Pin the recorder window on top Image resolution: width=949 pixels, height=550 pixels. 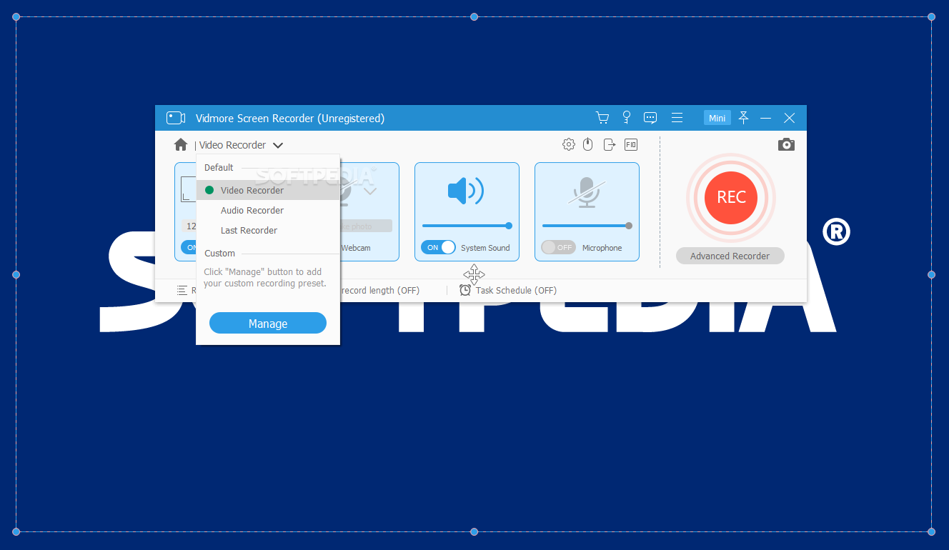coord(743,118)
